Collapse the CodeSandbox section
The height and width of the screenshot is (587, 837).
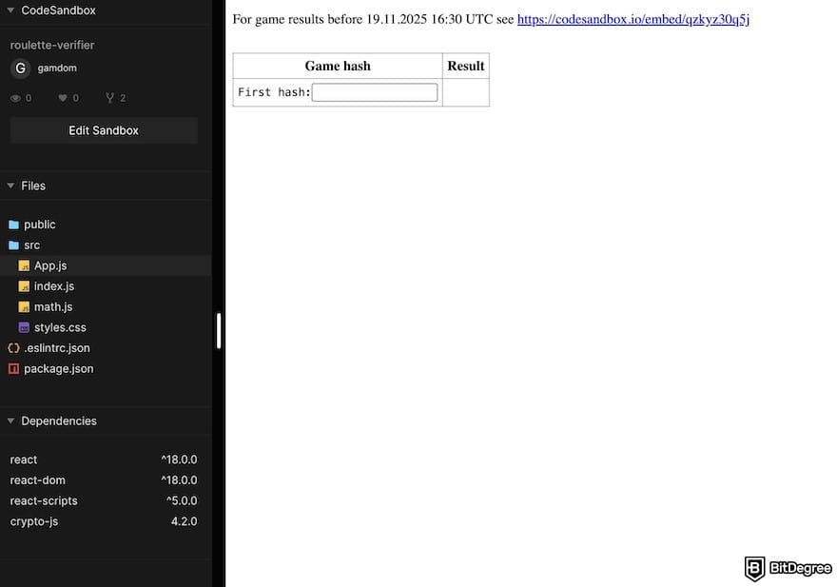(x=10, y=10)
